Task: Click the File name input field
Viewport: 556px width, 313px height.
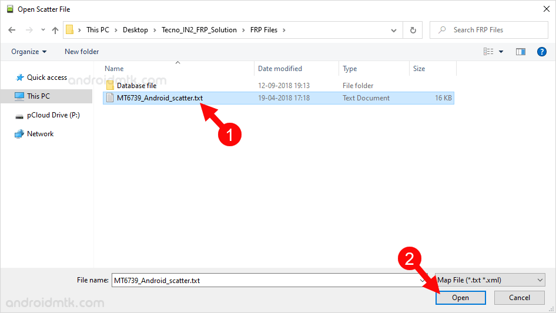Action: click(x=264, y=281)
